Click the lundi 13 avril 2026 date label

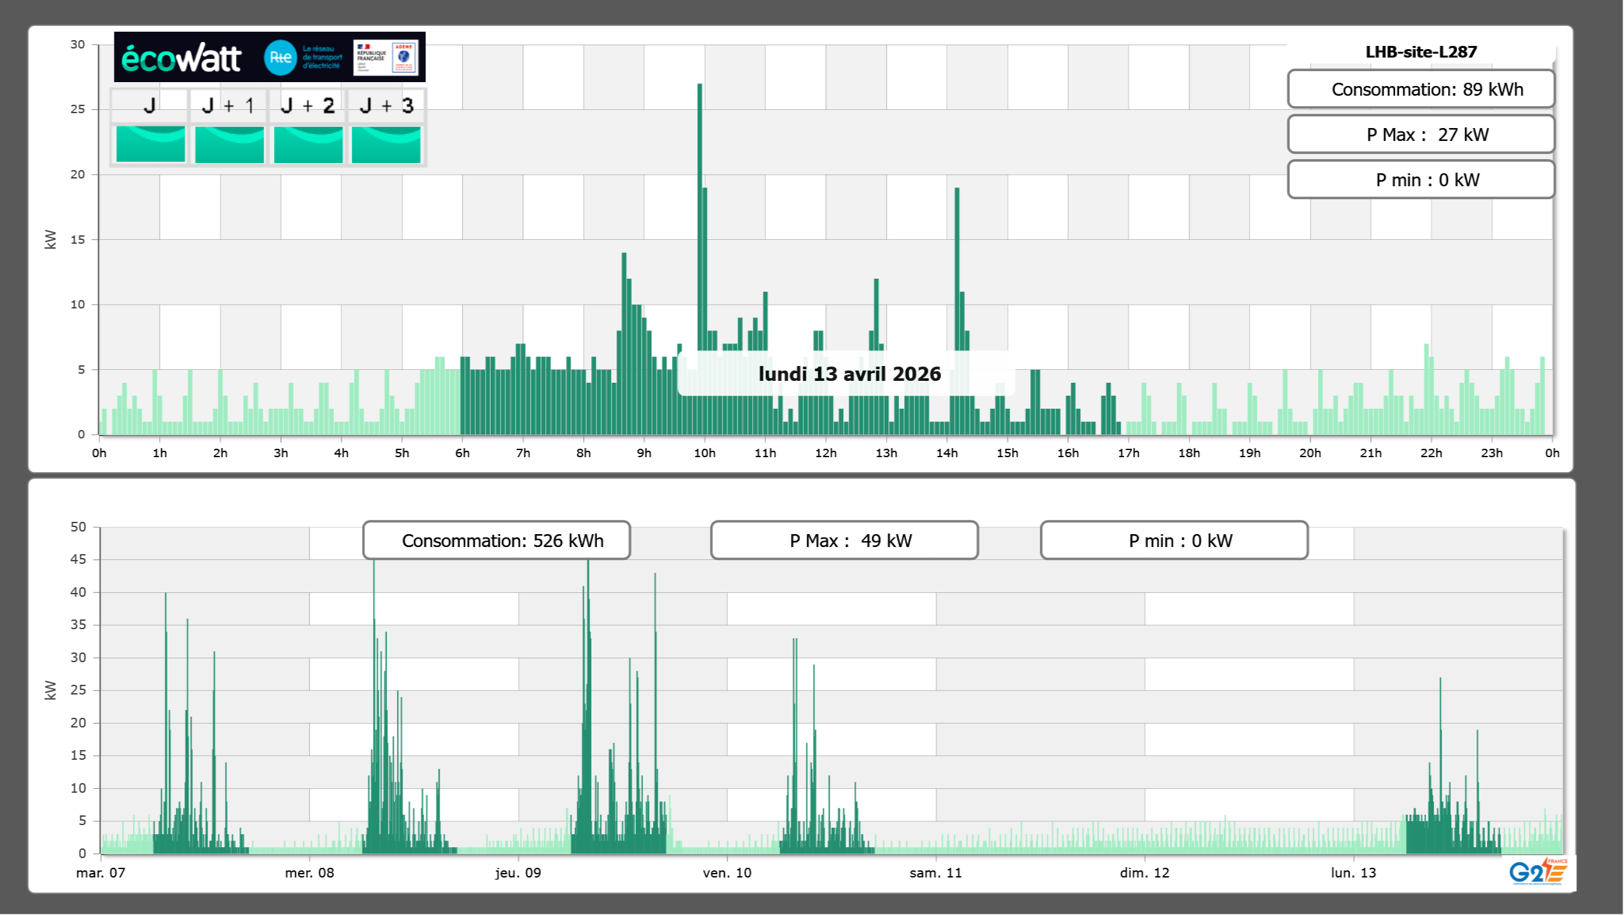point(849,374)
